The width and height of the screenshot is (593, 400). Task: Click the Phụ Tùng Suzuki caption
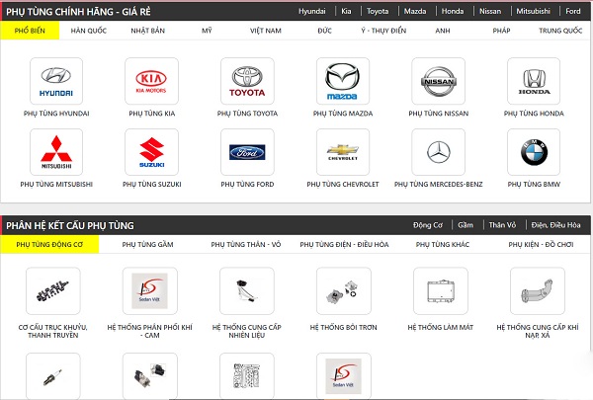(151, 184)
